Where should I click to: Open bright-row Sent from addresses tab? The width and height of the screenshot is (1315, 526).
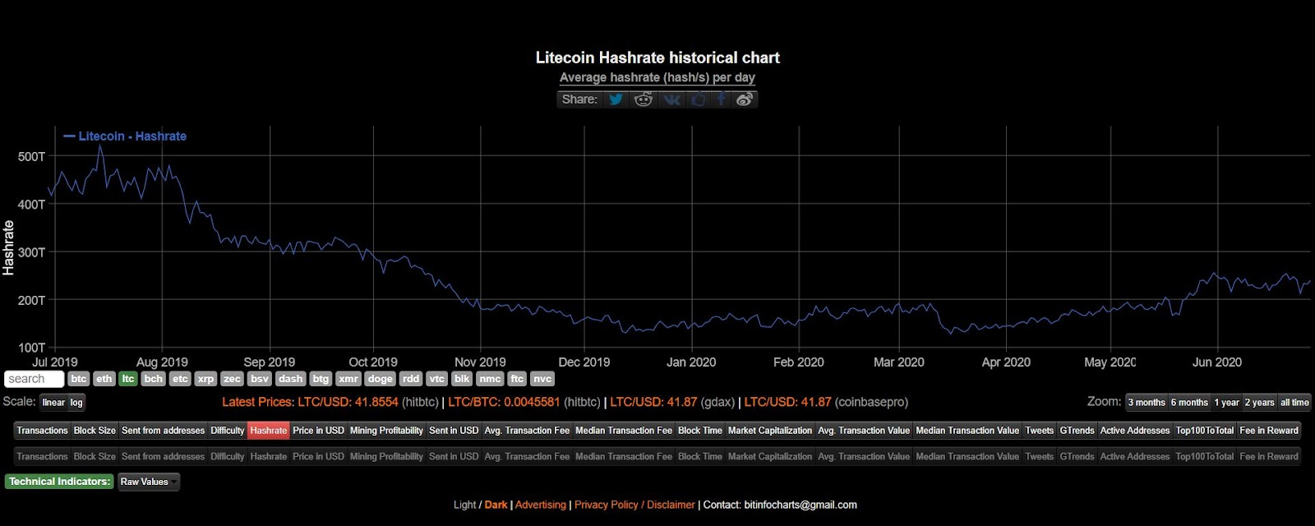coord(163,431)
